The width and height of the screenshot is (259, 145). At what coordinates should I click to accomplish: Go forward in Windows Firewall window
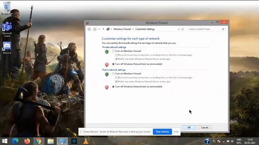[x=95, y=29]
